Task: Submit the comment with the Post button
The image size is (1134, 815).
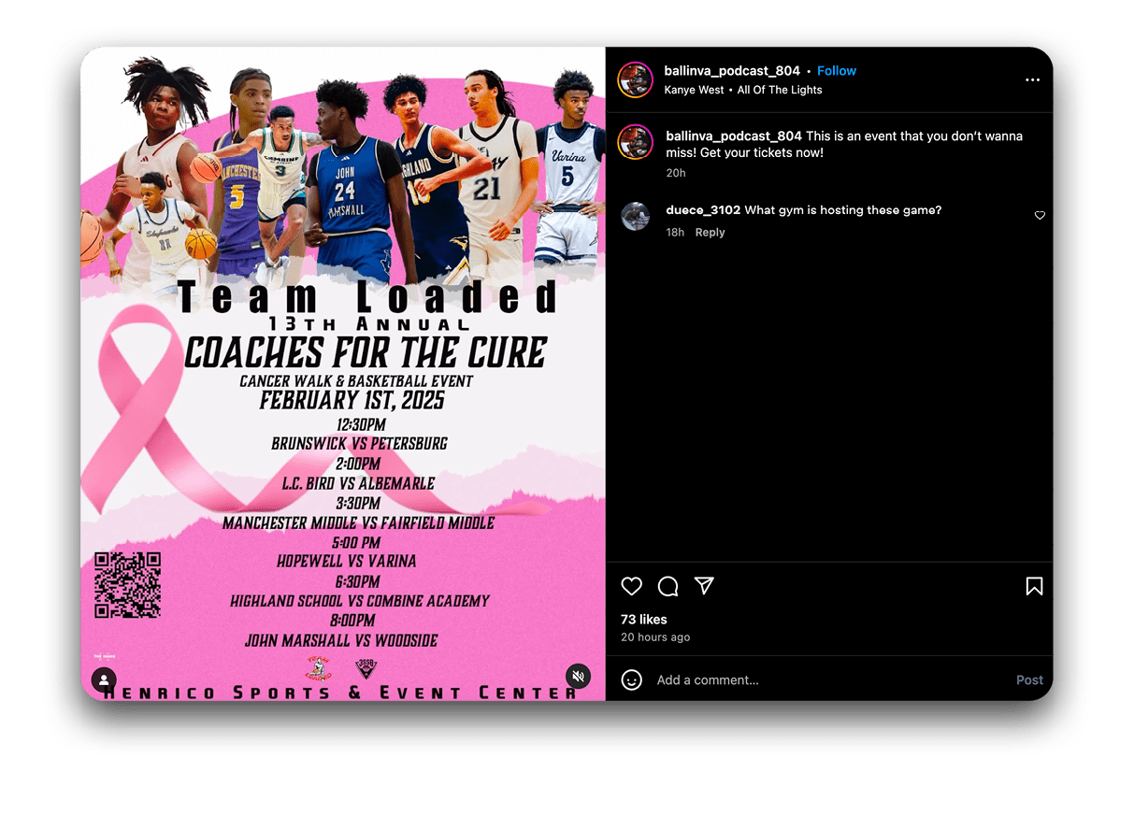Action: [x=1029, y=680]
